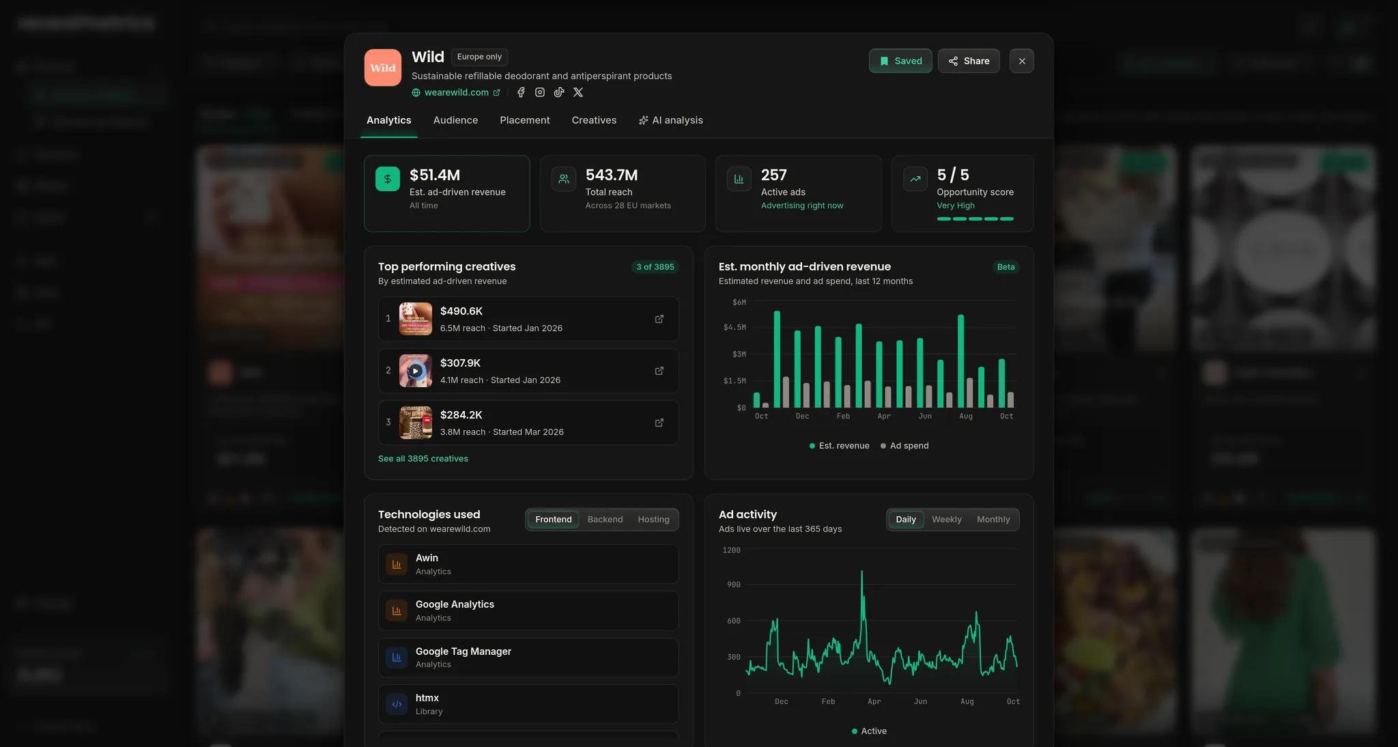
Task: Open the Placement tab
Action: pos(524,120)
